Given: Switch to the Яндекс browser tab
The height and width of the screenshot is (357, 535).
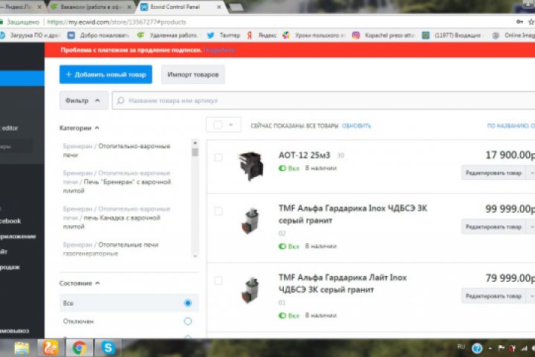Looking at the screenshot, I should coord(21,7).
